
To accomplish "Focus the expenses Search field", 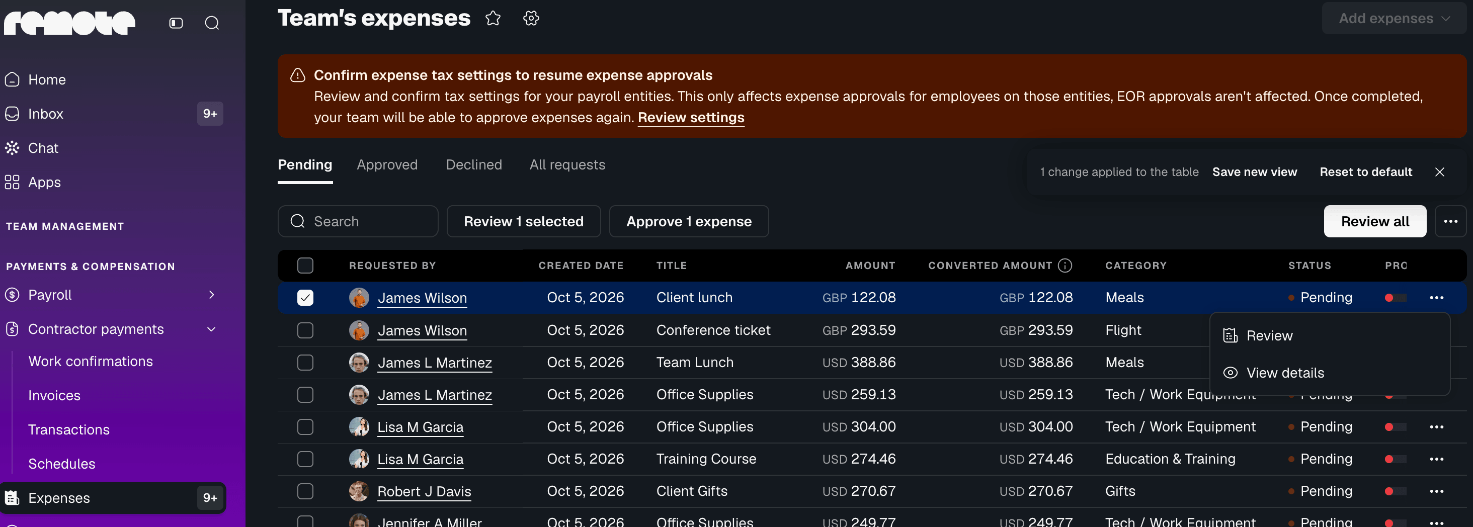I will point(358,221).
